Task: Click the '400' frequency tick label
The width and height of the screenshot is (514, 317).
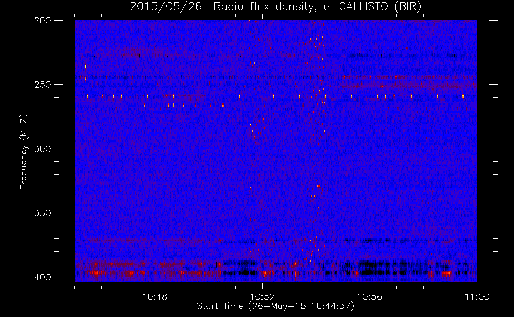Action: tap(42, 277)
